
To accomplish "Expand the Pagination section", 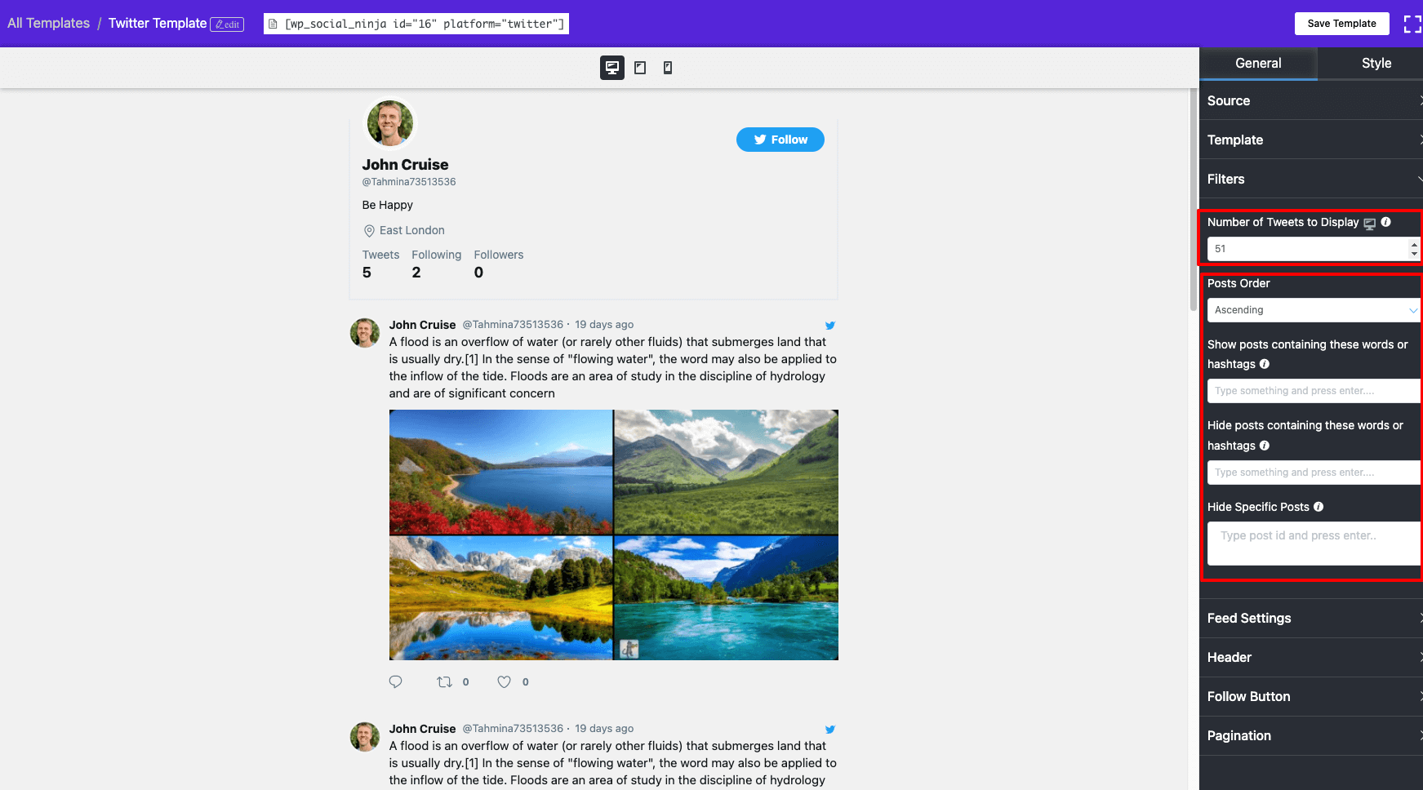I will [1311, 735].
